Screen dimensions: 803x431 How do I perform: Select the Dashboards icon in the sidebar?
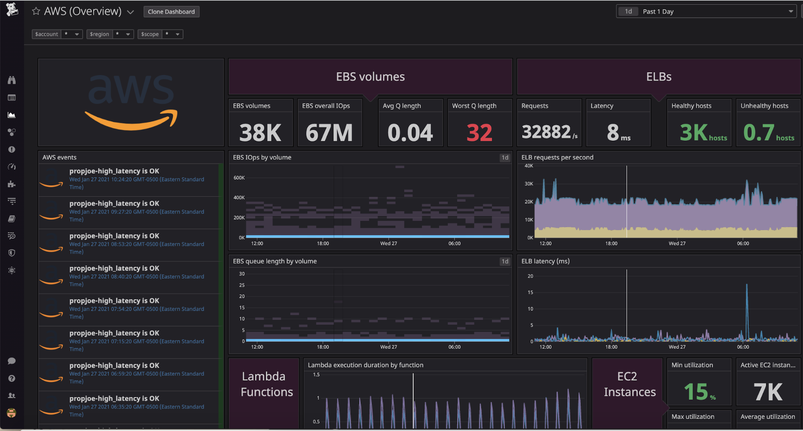[12, 115]
